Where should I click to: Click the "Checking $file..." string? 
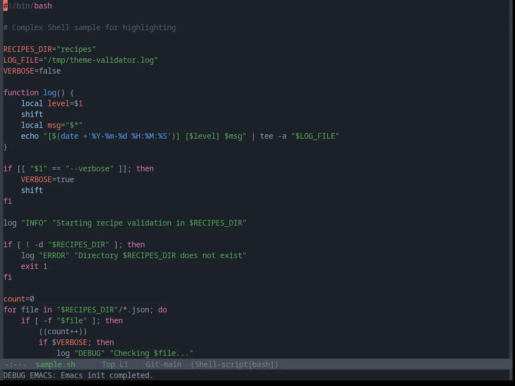(x=152, y=353)
